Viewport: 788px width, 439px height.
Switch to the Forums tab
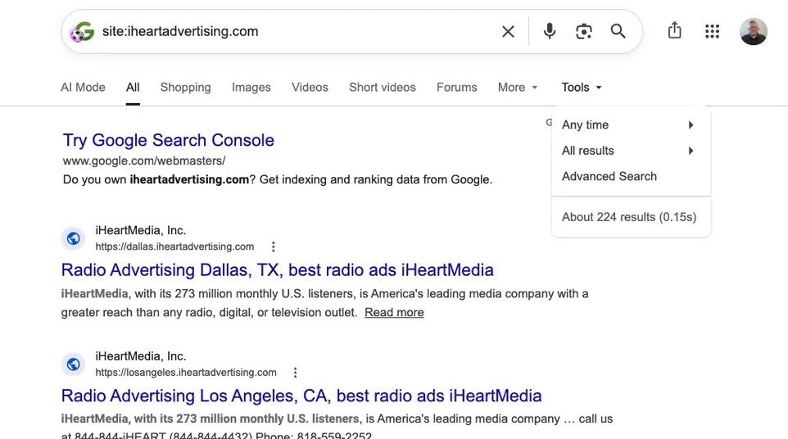457,88
